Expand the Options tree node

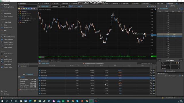coord(18,15)
